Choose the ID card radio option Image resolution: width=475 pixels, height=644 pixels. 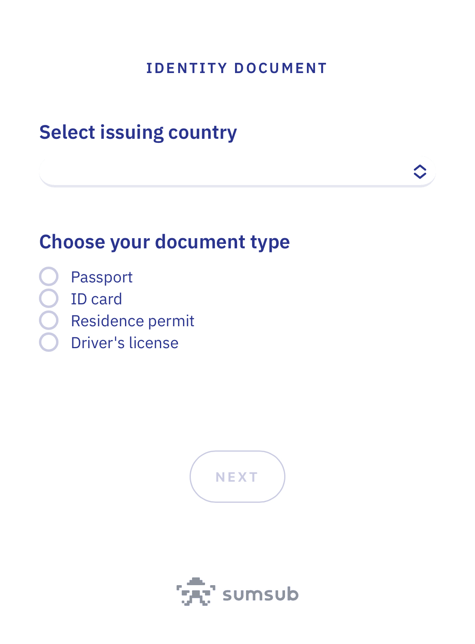[49, 299]
